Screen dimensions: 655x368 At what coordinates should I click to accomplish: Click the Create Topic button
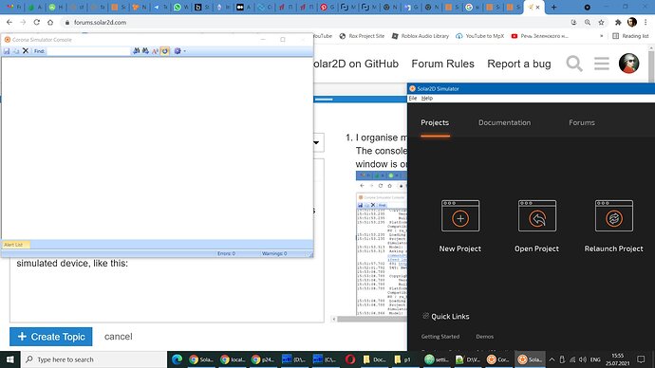click(51, 337)
